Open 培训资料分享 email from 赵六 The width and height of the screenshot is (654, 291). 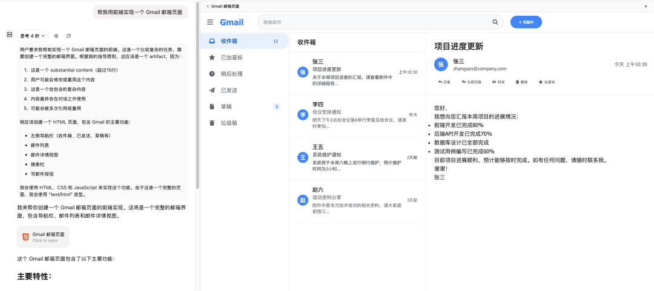point(357,200)
